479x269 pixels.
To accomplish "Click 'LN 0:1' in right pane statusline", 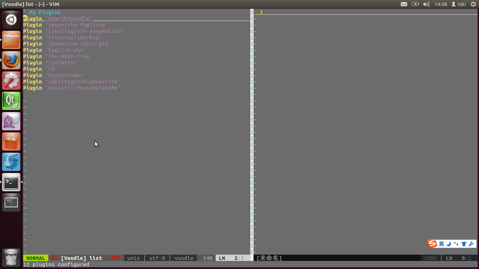I will 458,258.
